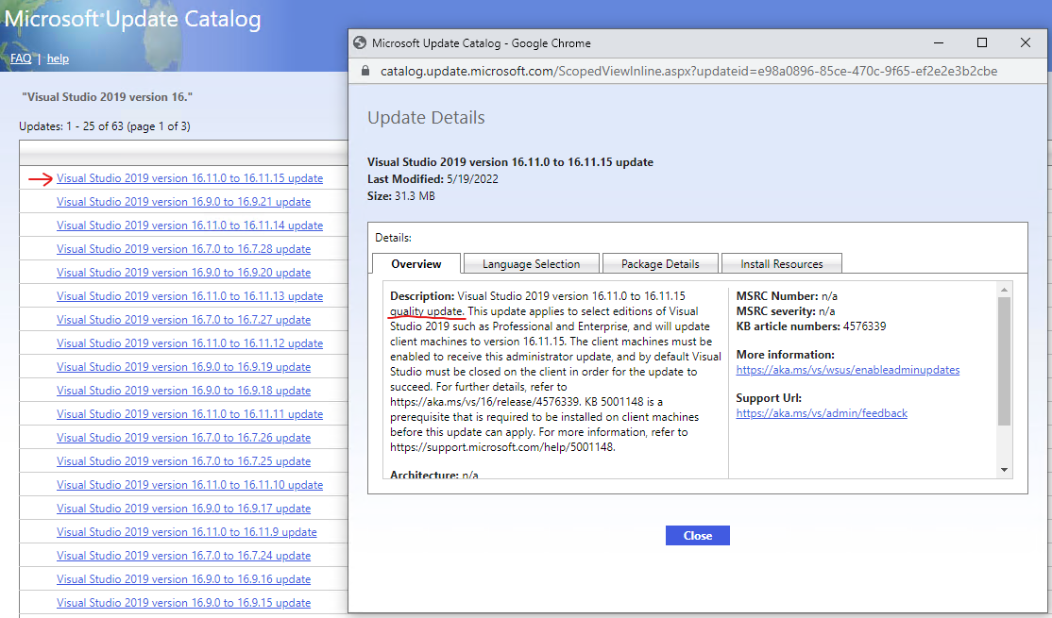Viewport: 1052px width, 618px height.
Task: Click the details pane scrollbar thumb
Action: click(x=1004, y=361)
